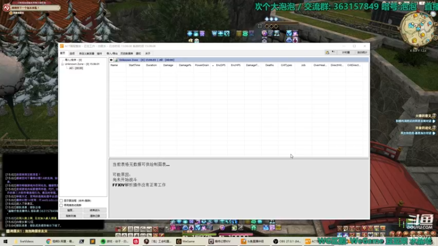This screenshot has height=246, width=438.
Task: Sort by the Damage column header
Action: pos(168,65)
